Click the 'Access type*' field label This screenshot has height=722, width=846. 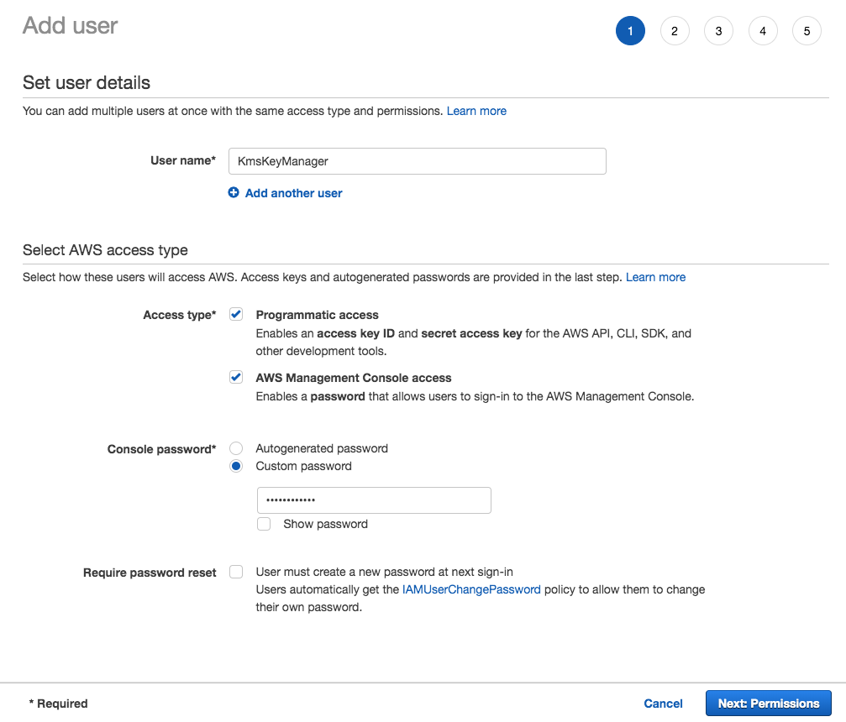[x=180, y=315]
